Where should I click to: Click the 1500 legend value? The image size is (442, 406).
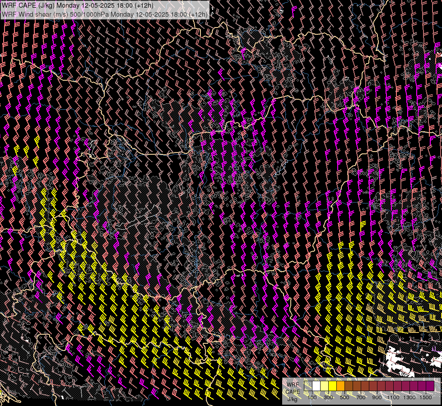tap(426, 397)
